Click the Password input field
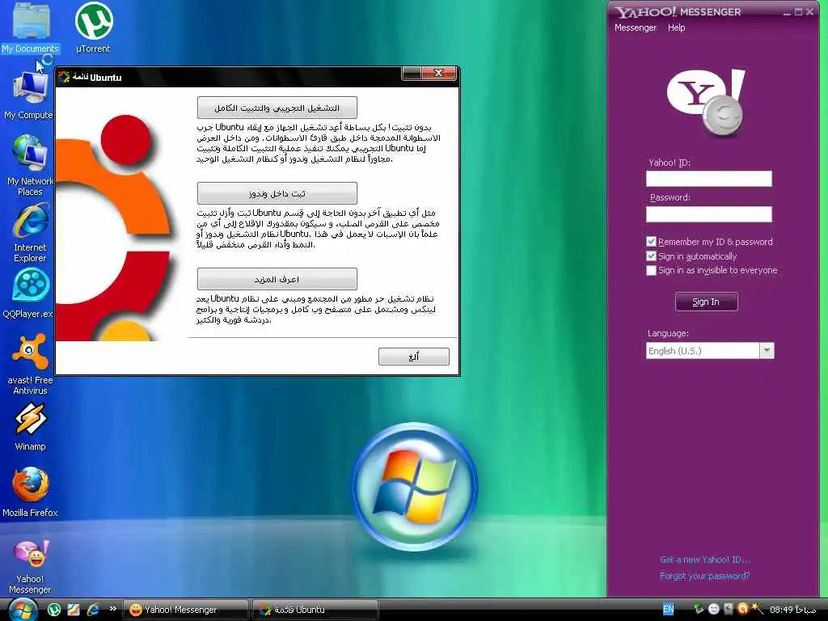 click(708, 213)
